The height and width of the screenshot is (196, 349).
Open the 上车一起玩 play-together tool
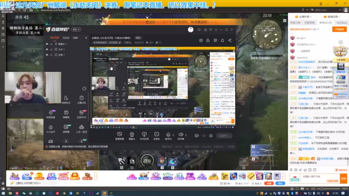pos(82,128)
